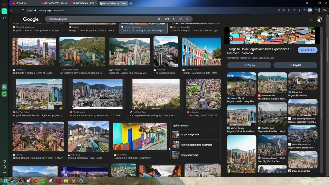
Task: Open a new tab with the plus button
Action: click(131, 3)
